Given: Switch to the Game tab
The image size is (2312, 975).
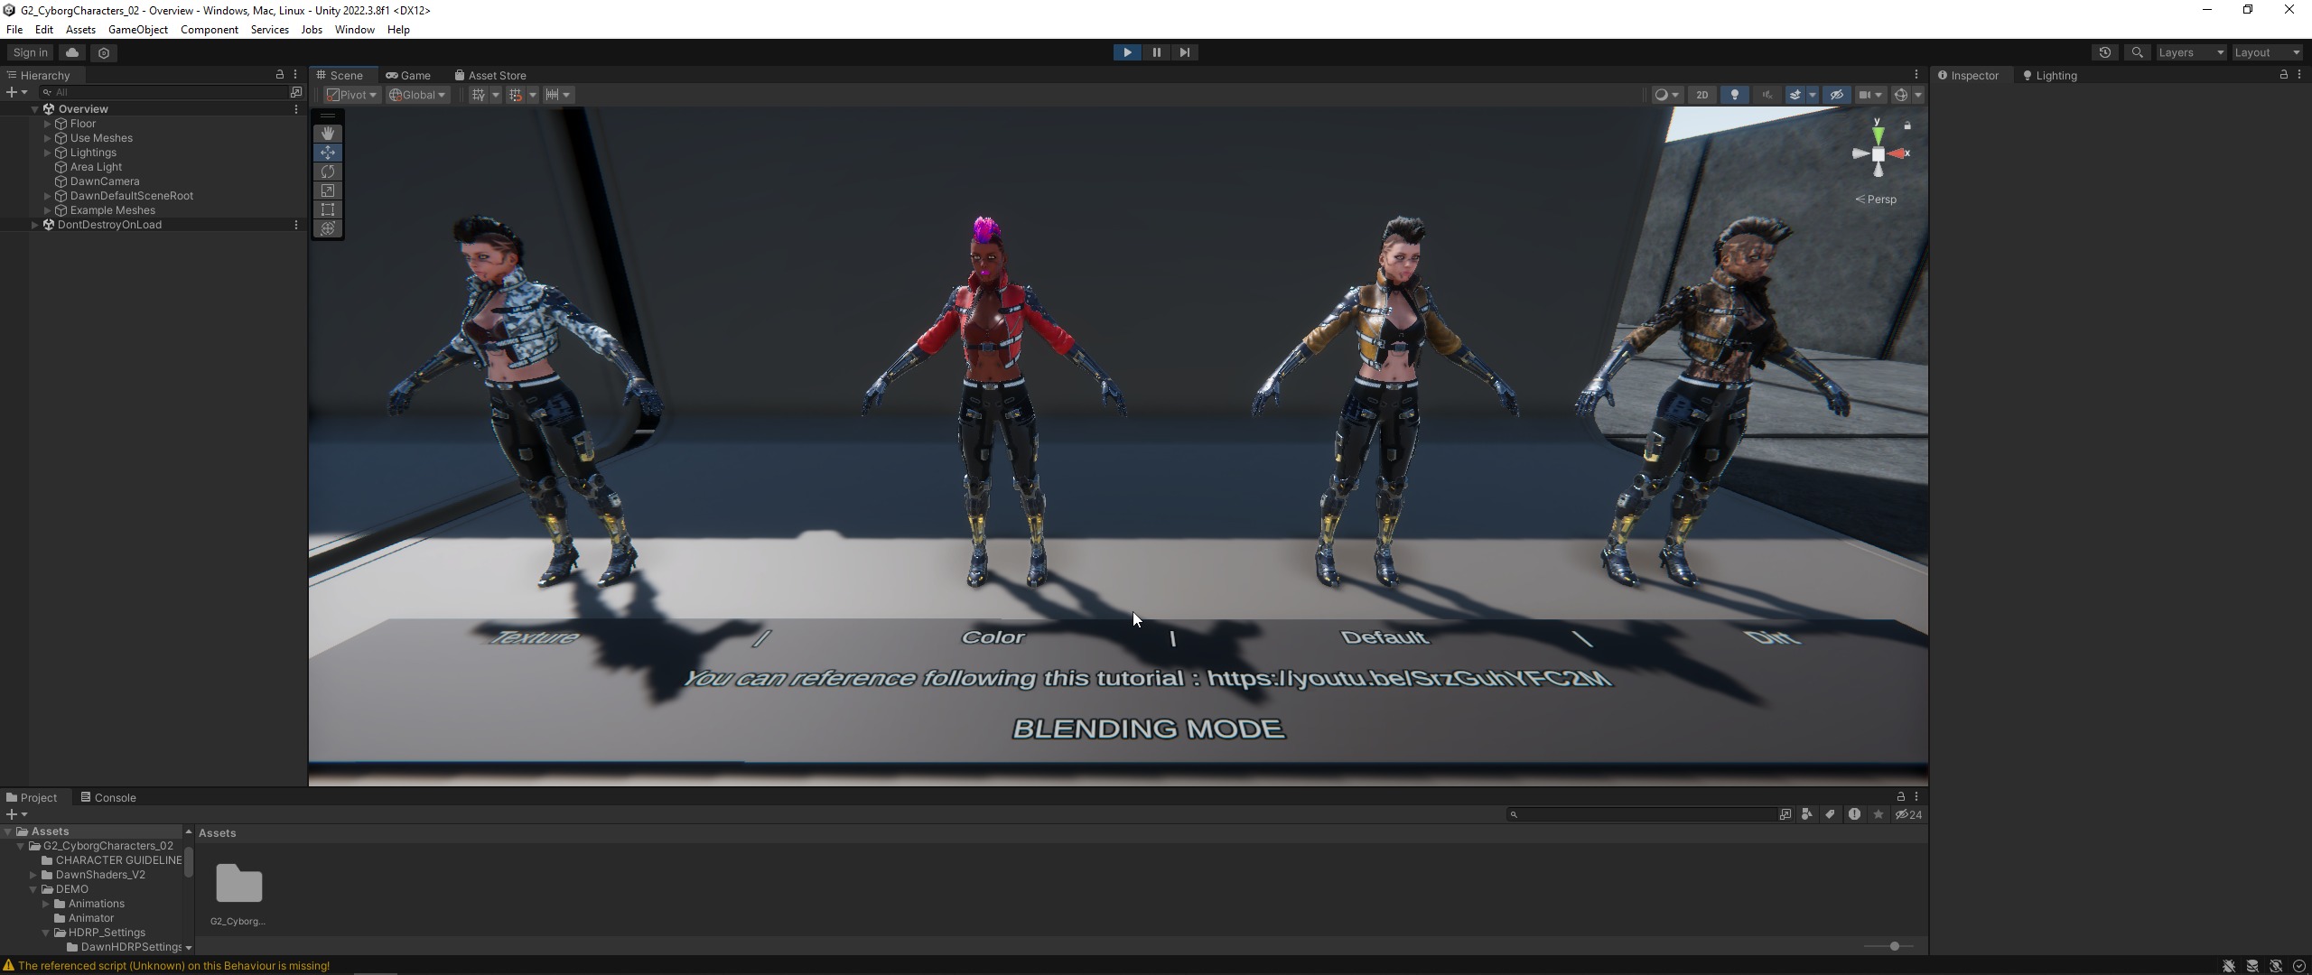Looking at the screenshot, I should point(408,75).
